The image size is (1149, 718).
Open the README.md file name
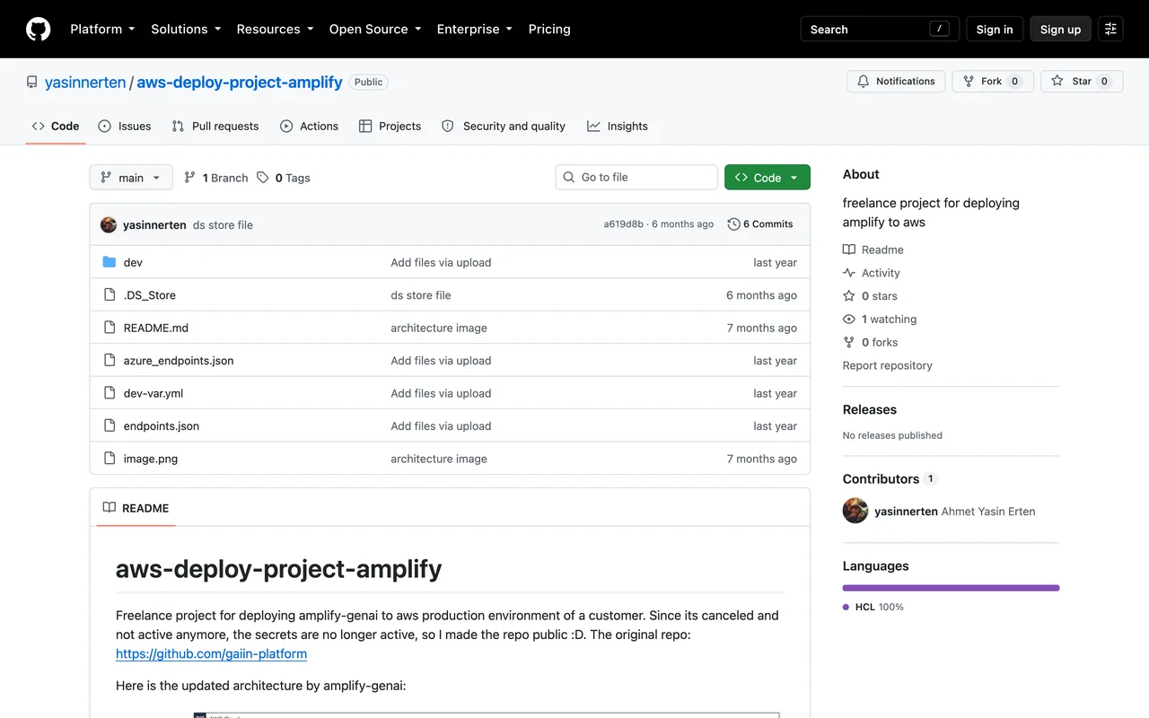(156, 328)
